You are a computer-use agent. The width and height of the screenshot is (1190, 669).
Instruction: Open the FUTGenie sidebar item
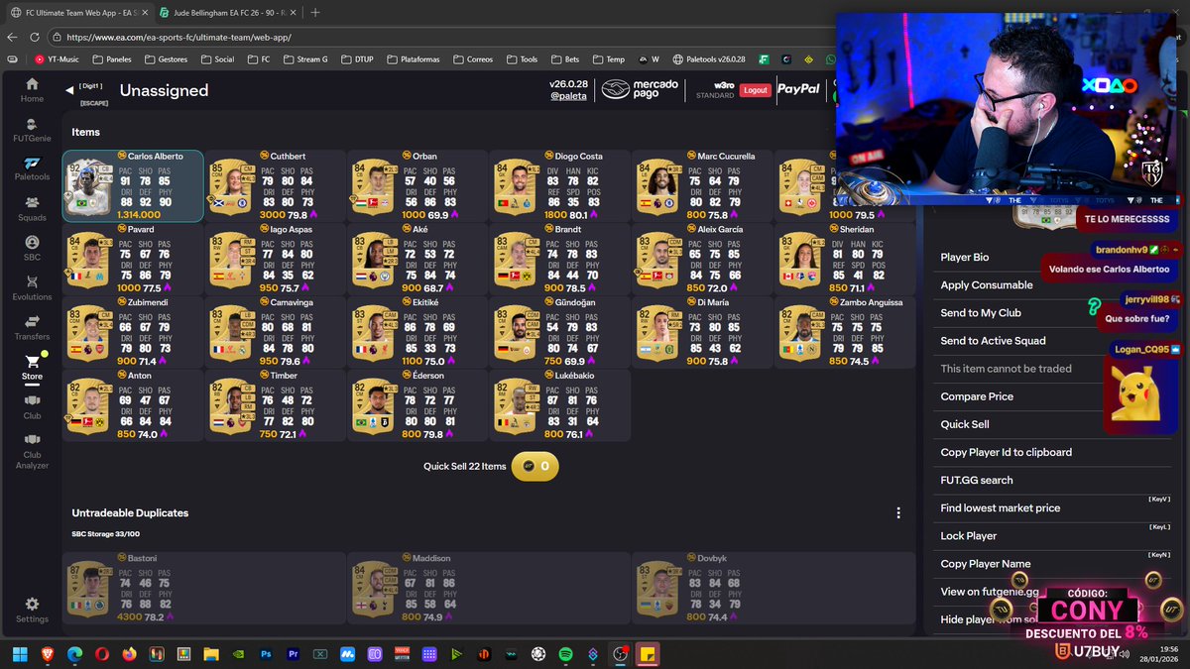pyautogui.click(x=32, y=130)
